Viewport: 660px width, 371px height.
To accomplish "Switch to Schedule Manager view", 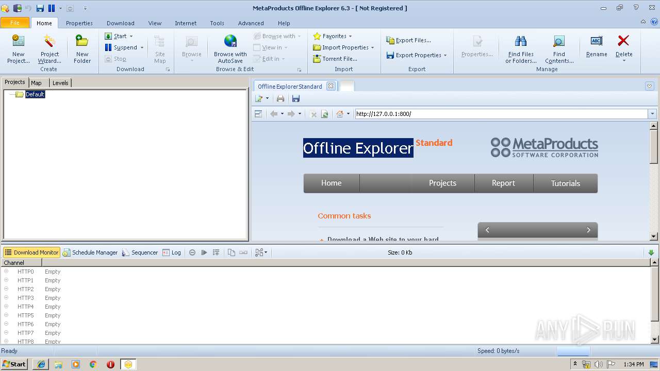I will (x=90, y=252).
